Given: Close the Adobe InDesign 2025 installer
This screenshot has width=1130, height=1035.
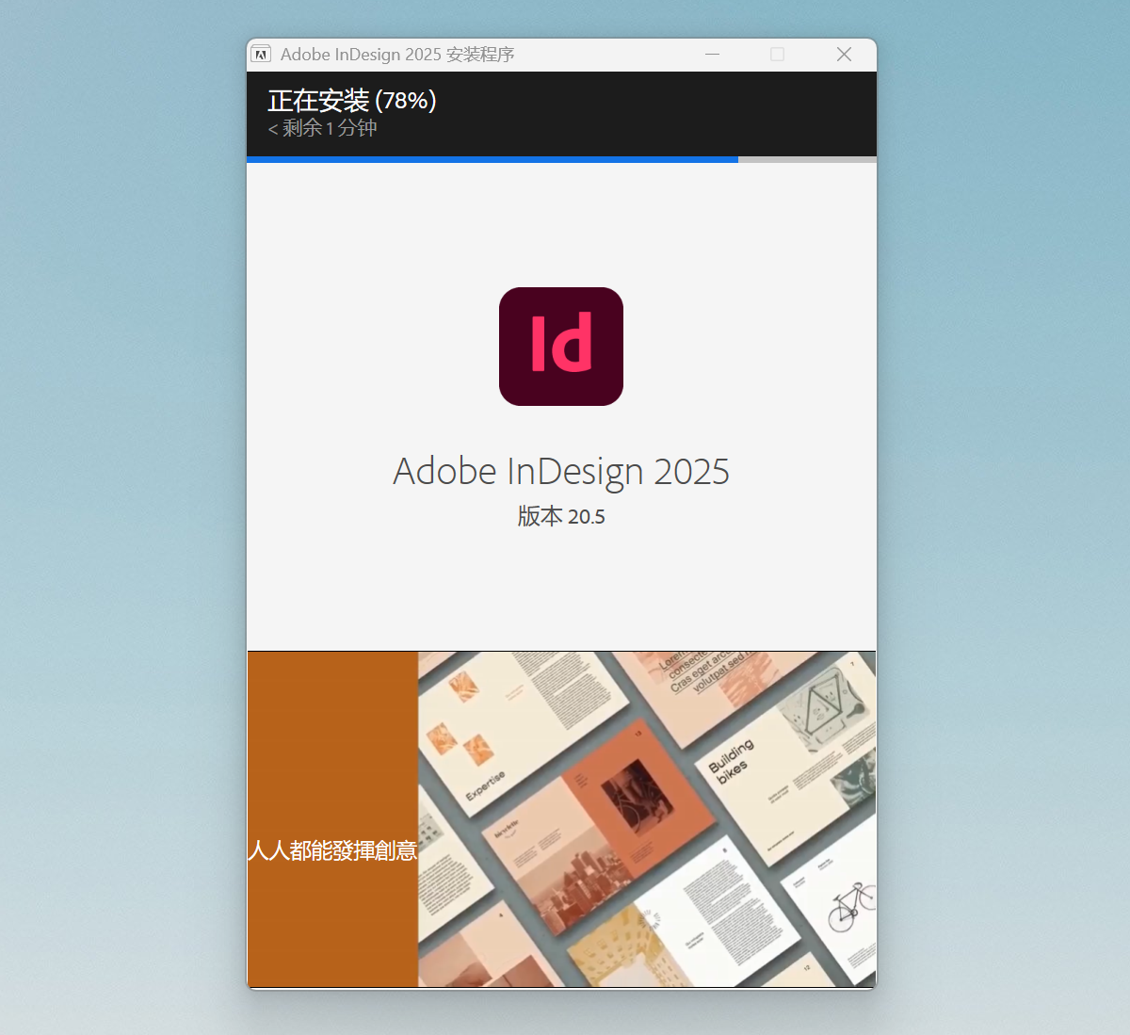Looking at the screenshot, I should point(845,55).
